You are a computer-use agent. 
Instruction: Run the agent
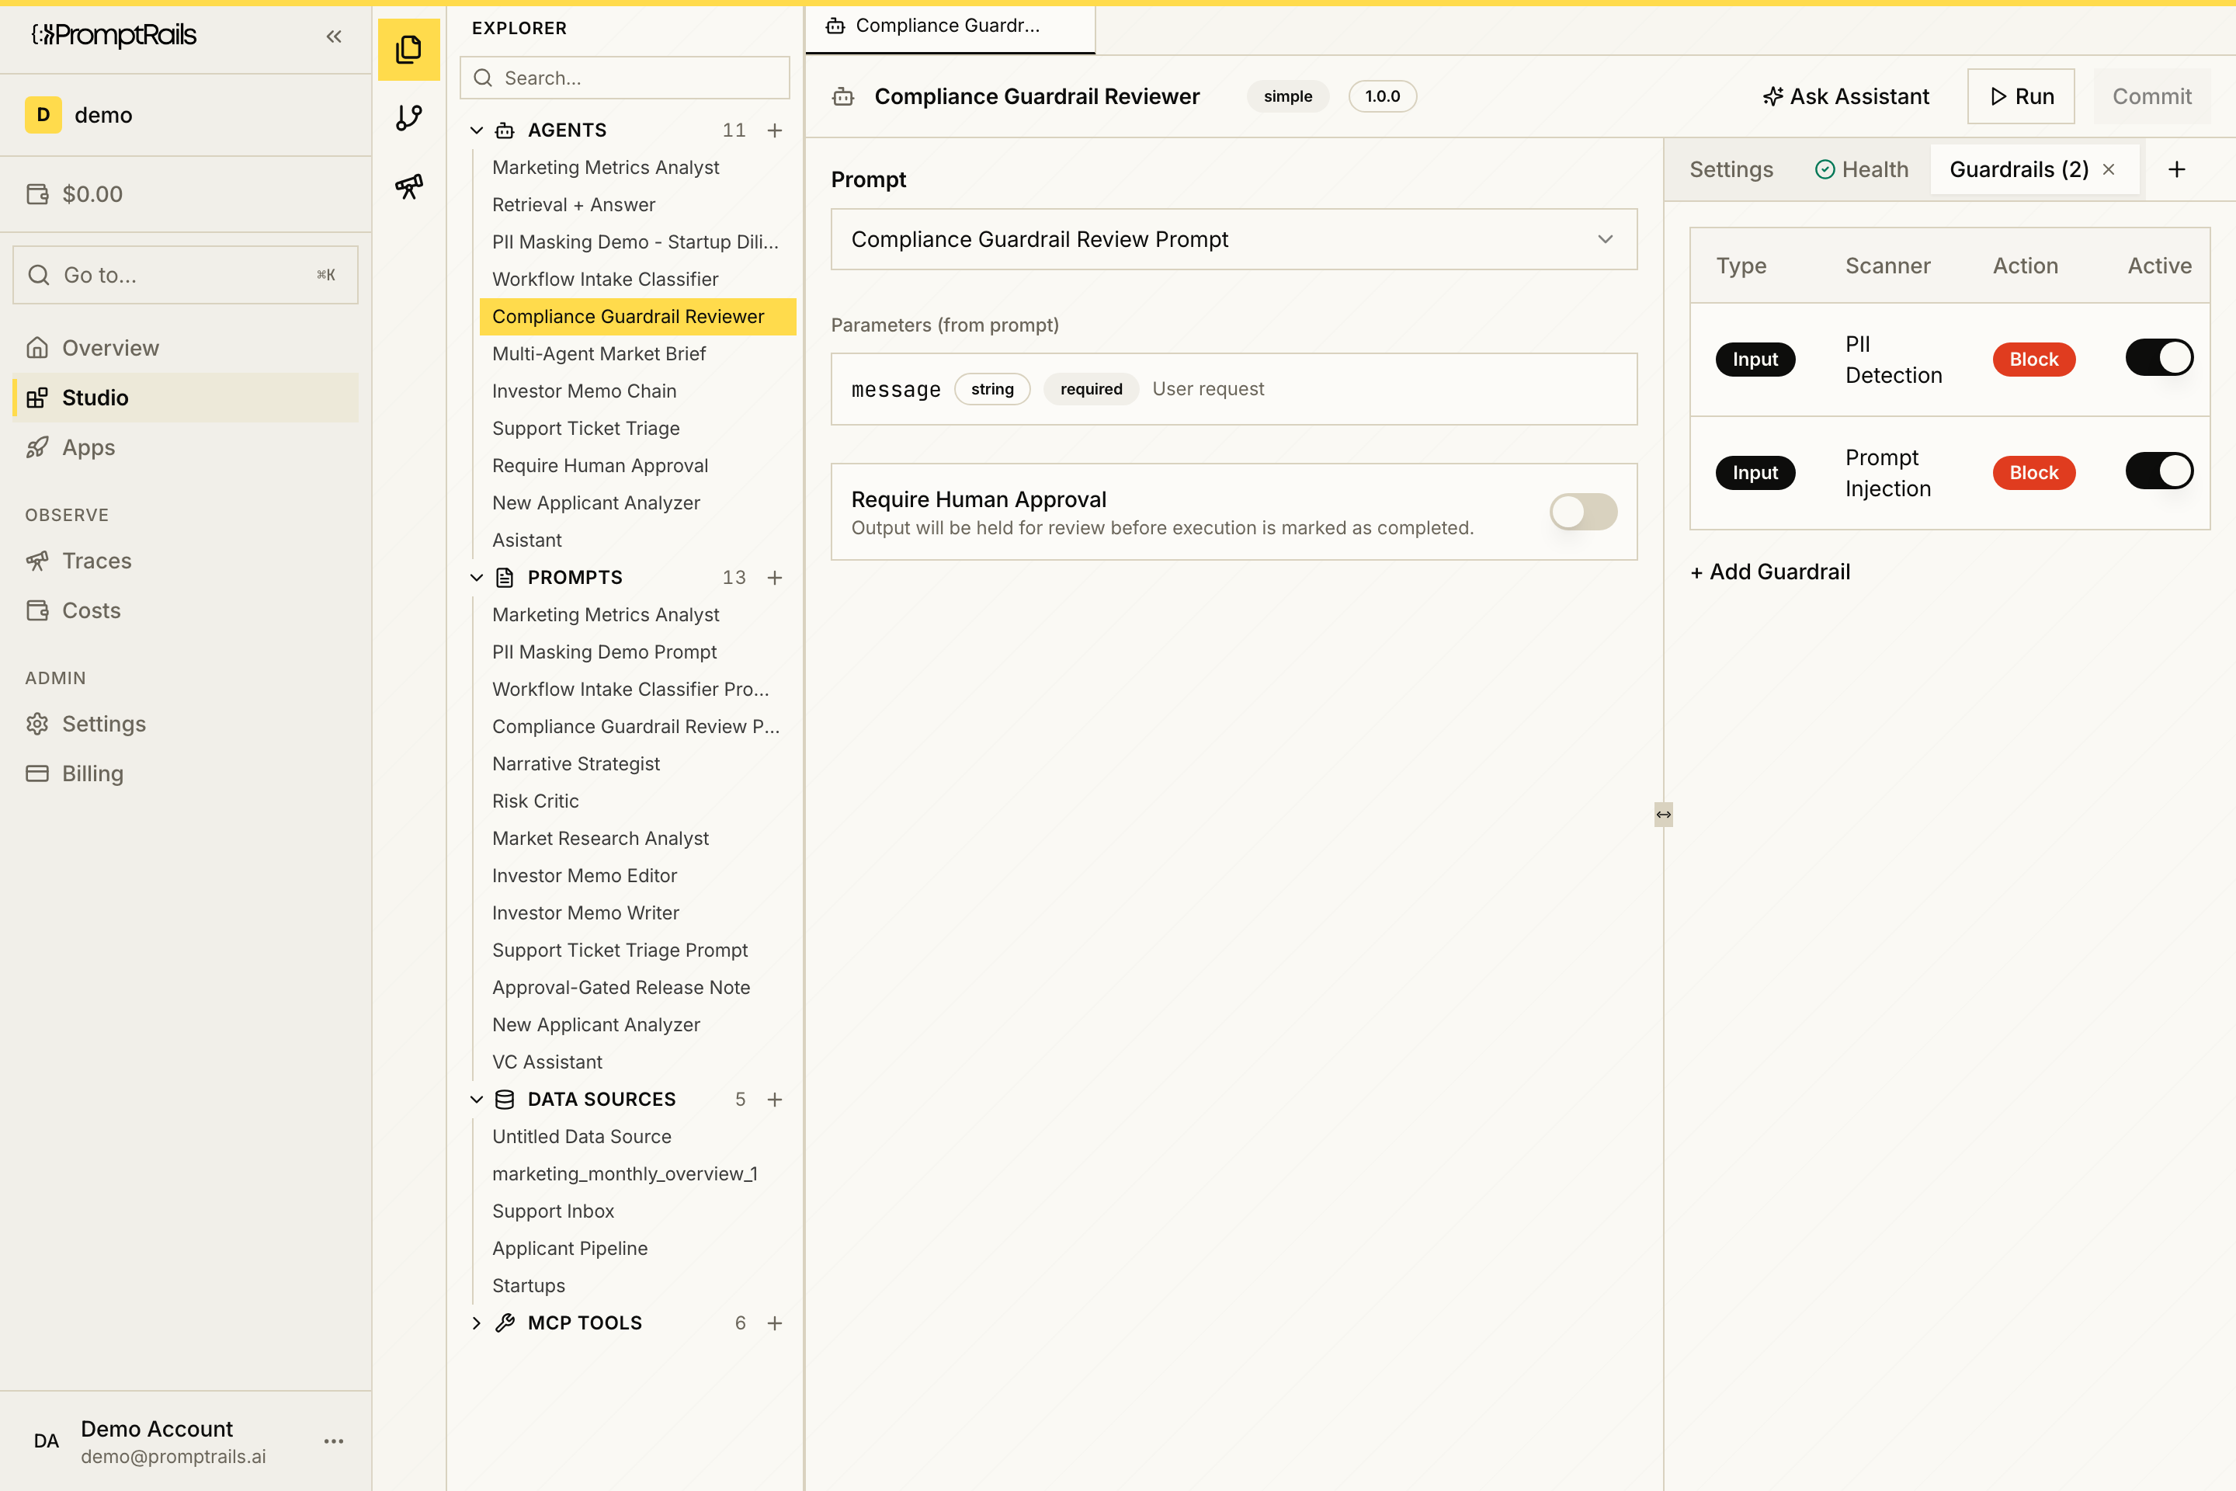2021,96
